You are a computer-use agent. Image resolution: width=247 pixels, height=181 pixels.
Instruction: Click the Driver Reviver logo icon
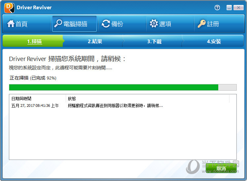pyautogui.click(x=10, y=8)
